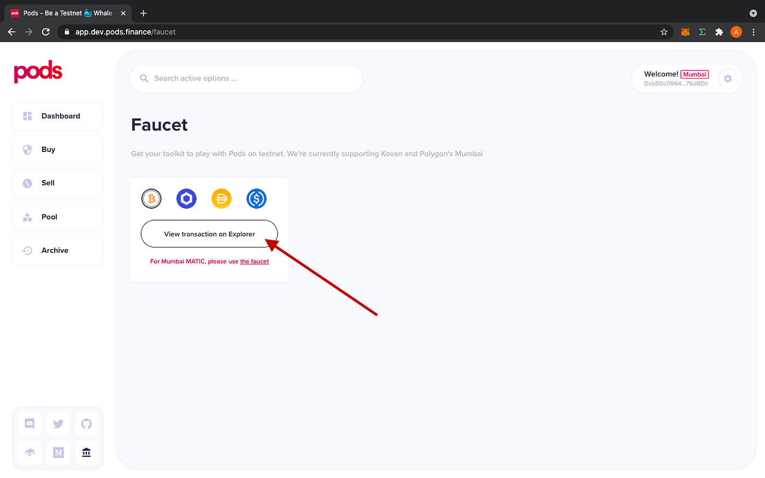The height and width of the screenshot is (478, 765).
Task: Open the Twitter link icon
Action: (58, 423)
